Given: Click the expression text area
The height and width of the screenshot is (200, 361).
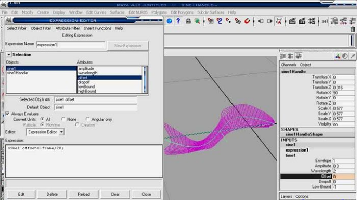Looking at the screenshot, I should click(84, 161).
